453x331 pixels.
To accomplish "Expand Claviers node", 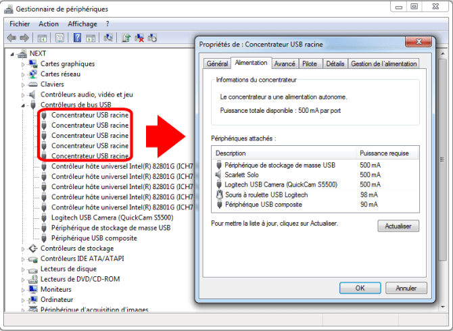I will 23,85.
